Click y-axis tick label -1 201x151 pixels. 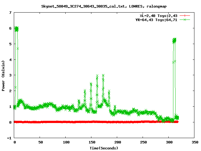point(9,138)
